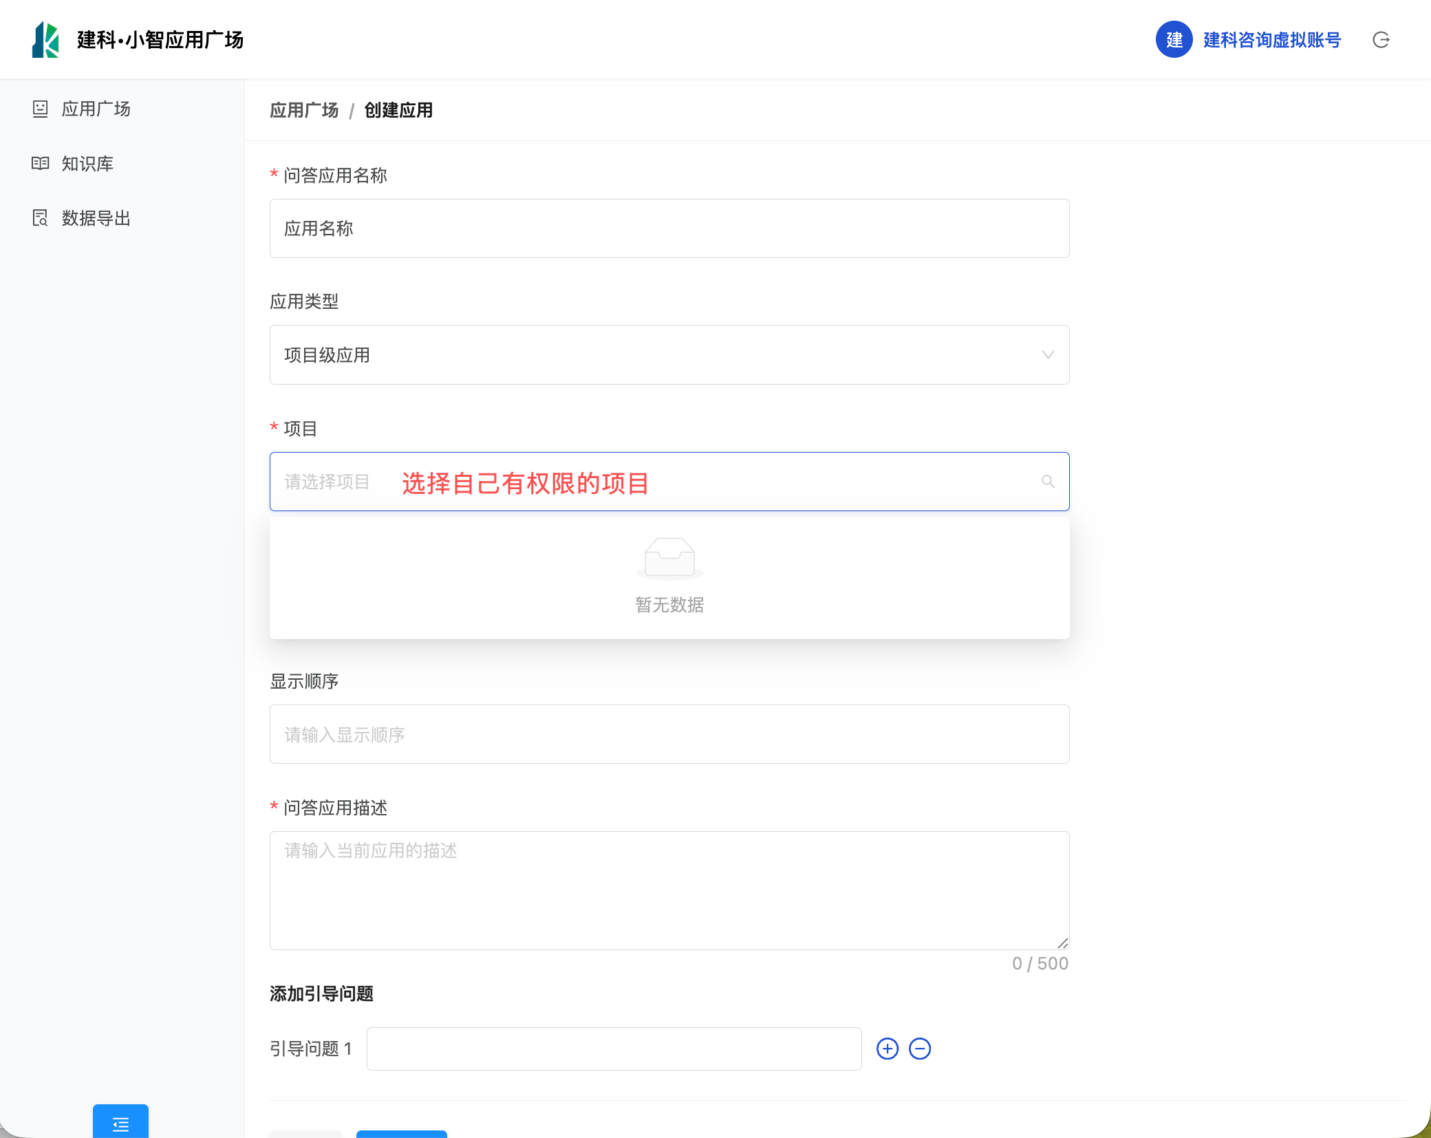
Task: Focus the 显示顺序 input field
Action: click(669, 734)
